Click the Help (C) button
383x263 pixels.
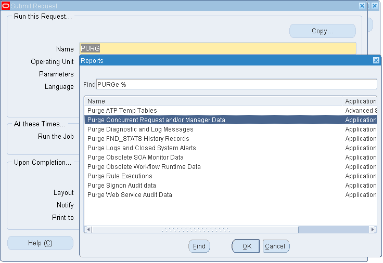[x=40, y=243]
